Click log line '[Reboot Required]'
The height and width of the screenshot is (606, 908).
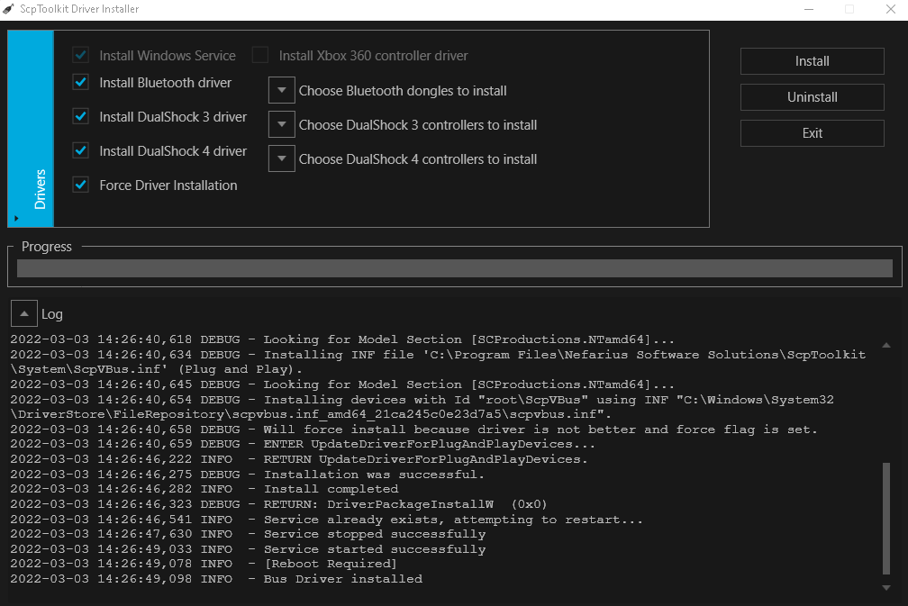tap(204, 564)
